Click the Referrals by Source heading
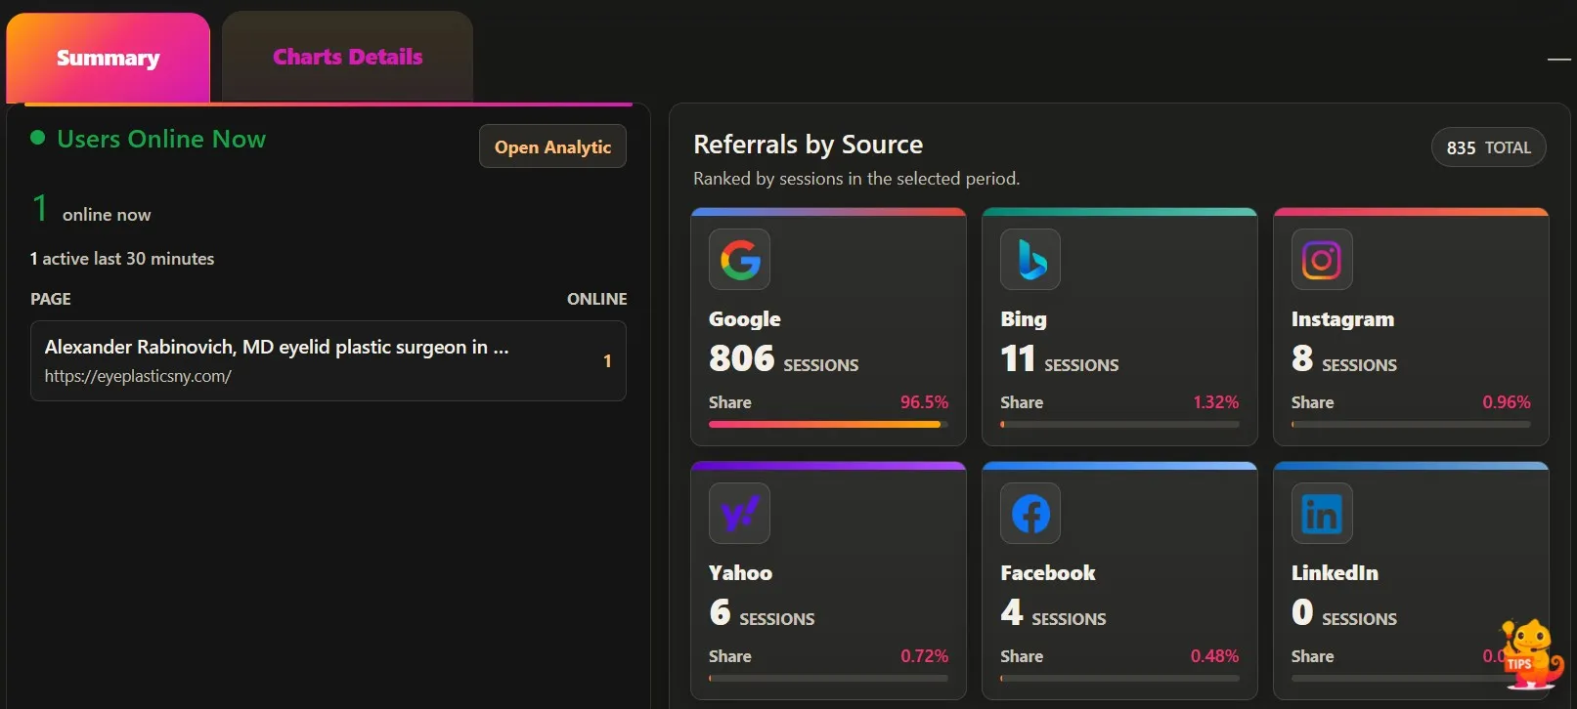1577x709 pixels. click(808, 145)
